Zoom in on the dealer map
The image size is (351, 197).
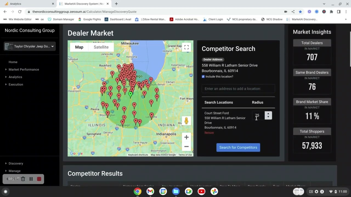(186, 137)
